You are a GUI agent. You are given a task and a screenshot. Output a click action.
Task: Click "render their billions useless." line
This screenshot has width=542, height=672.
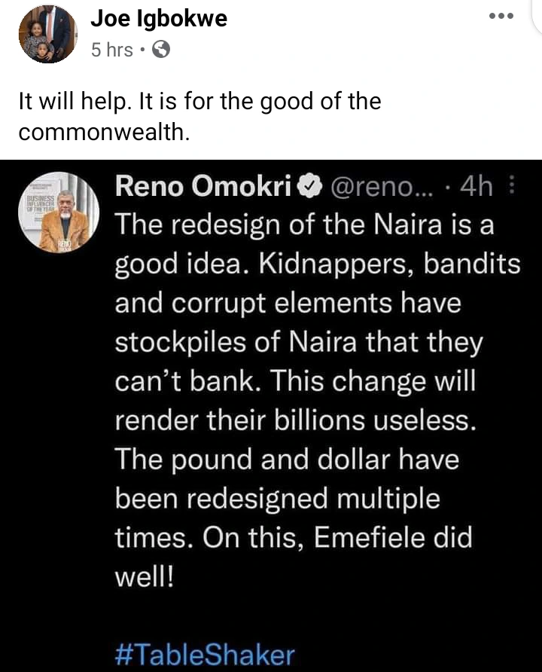296,420
